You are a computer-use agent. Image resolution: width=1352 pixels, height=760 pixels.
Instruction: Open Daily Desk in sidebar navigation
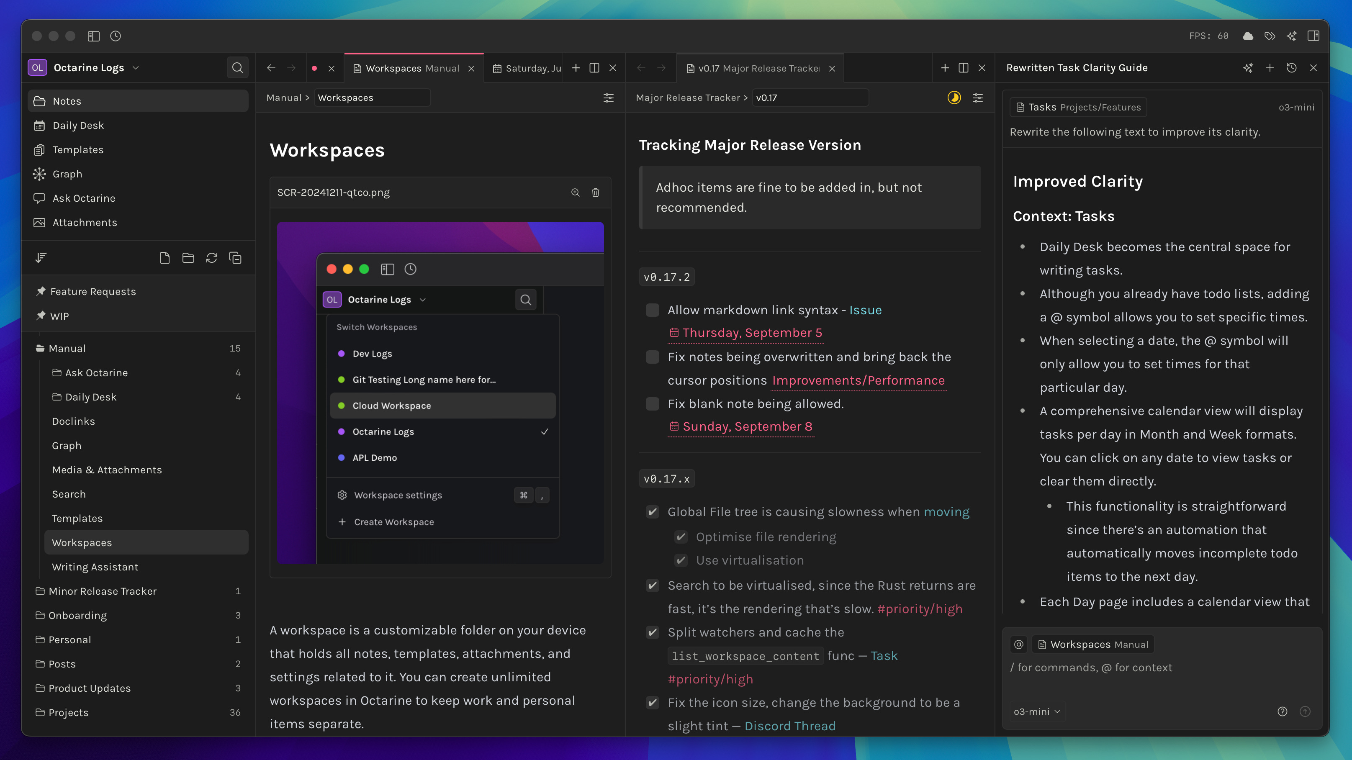pyautogui.click(x=78, y=126)
